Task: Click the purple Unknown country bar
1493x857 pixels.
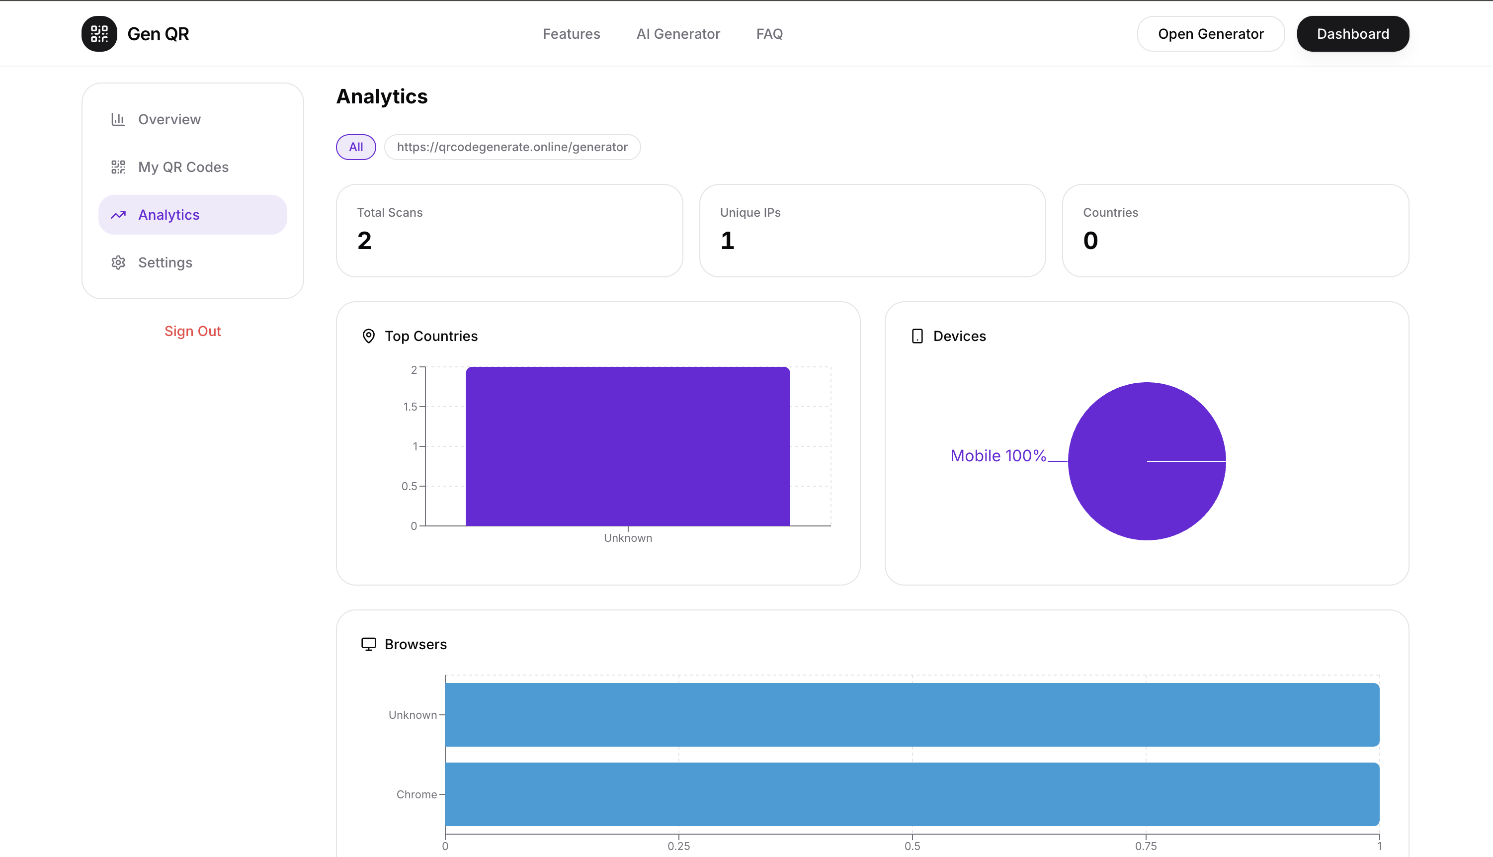Action: point(627,446)
